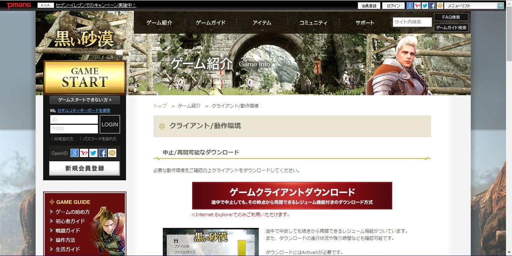Expand the アイテム navigation menu
The height and width of the screenshot is (256, 512).
click(262, 23)
